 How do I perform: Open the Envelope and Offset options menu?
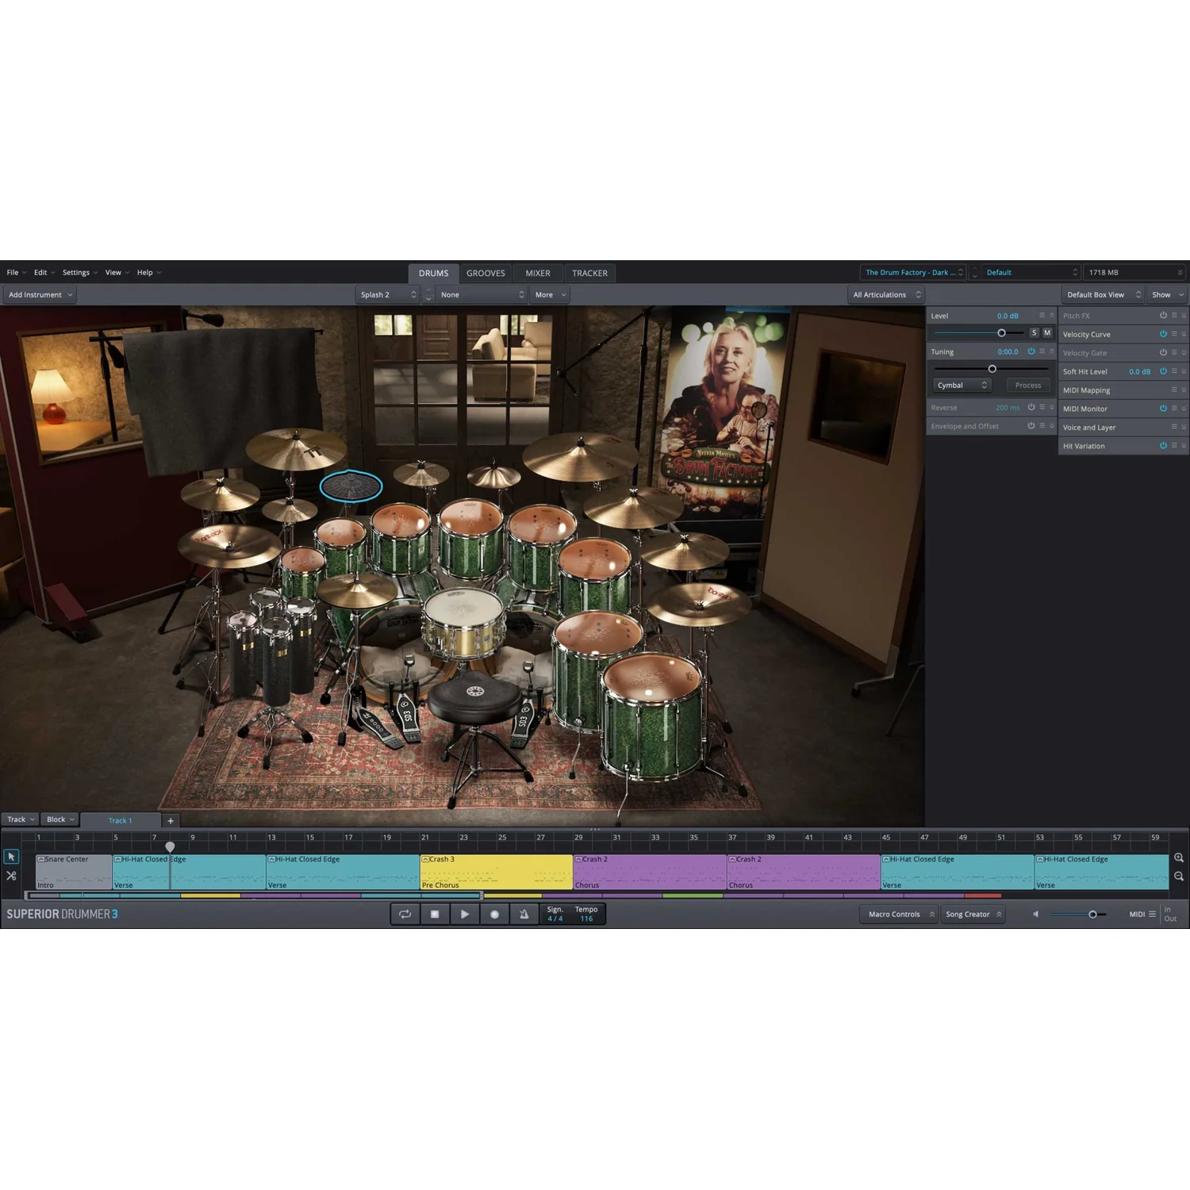(x=1042, y=426)
